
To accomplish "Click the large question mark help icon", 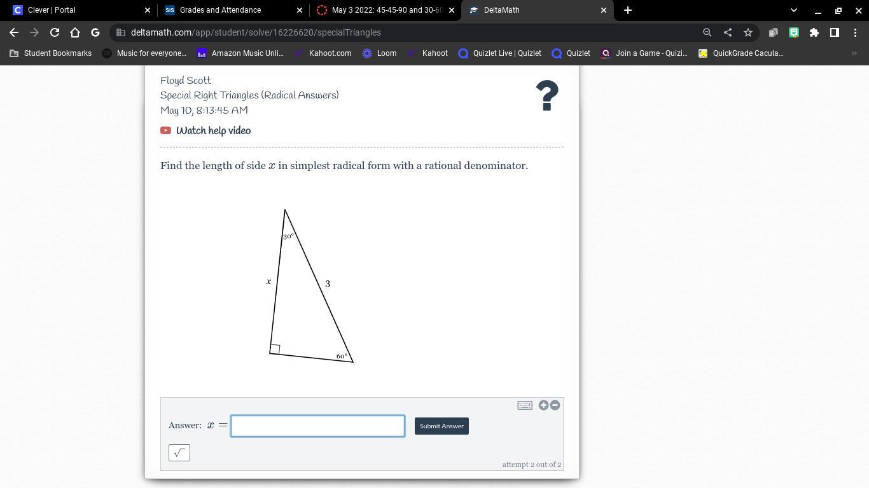I will 547,96.
